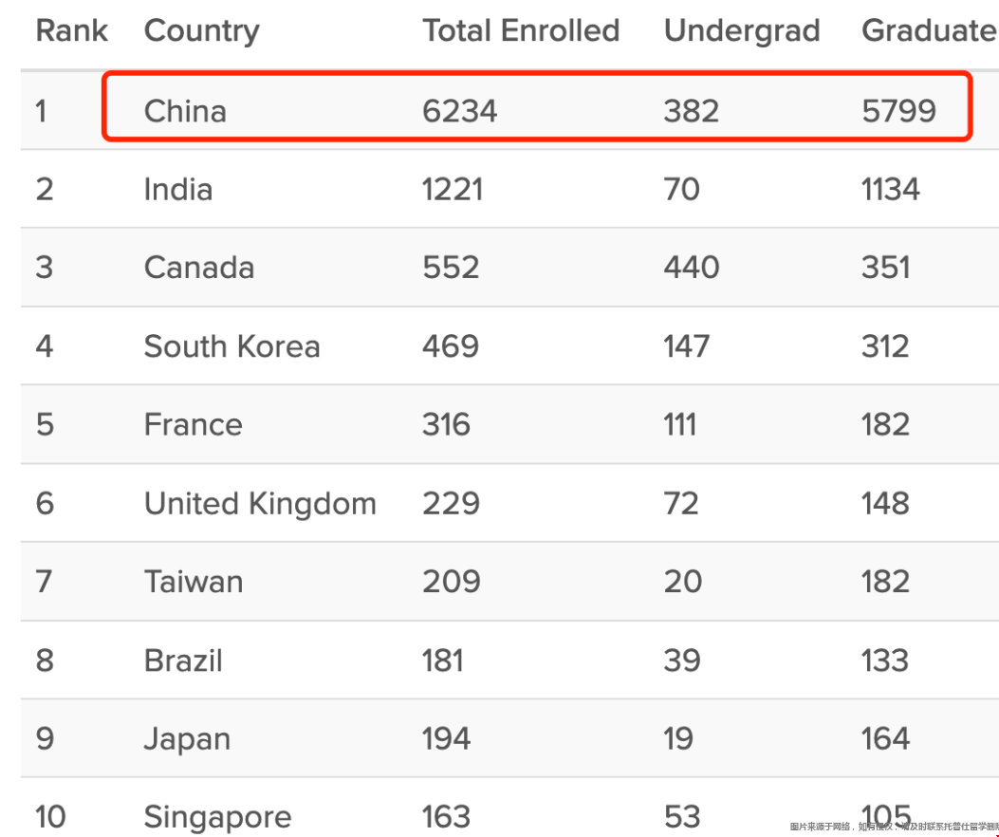Viewport: 999px width, 837px height.
Task: Click the Rank column header
Action: click(71, 30)
